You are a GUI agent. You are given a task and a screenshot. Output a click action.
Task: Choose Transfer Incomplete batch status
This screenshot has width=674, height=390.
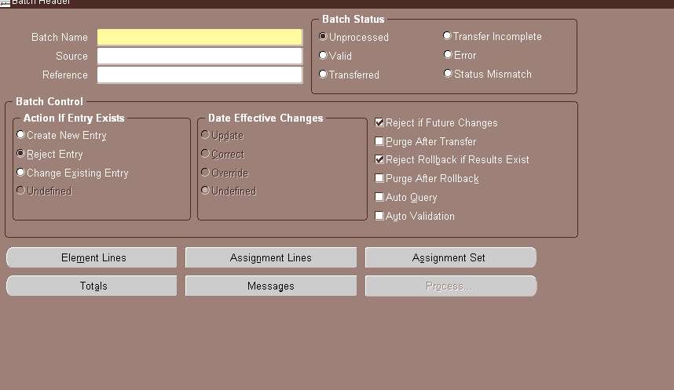(448, 36)
